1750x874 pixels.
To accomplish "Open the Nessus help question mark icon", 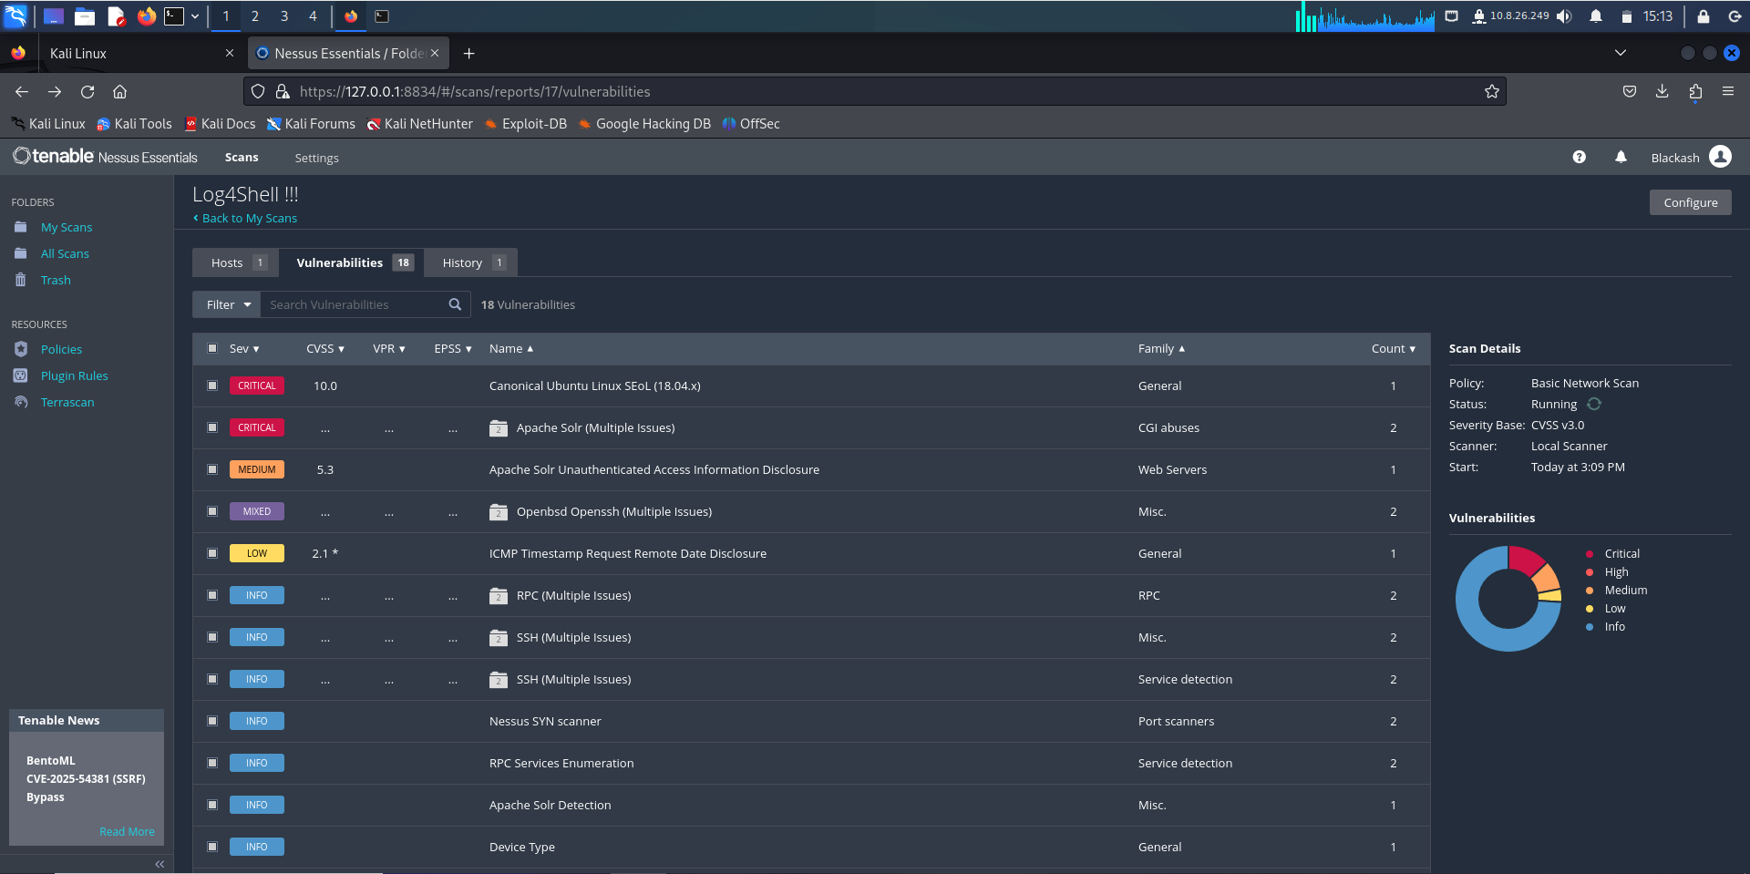I will pos(1580,157).
